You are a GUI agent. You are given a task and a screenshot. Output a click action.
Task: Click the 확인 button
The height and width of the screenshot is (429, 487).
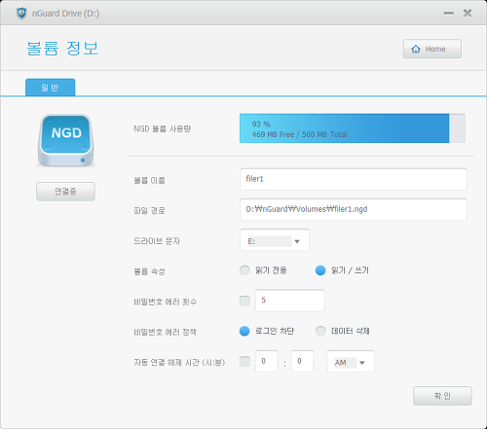click(x=442, y=396)
